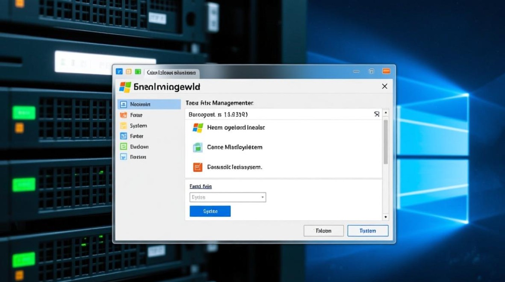Click the green square icon in title bar
The image size is (505, 282).
(x=138, y=71)
